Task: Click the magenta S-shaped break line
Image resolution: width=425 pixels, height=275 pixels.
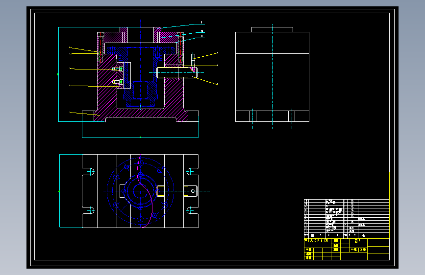Action: tap(145, 191)
